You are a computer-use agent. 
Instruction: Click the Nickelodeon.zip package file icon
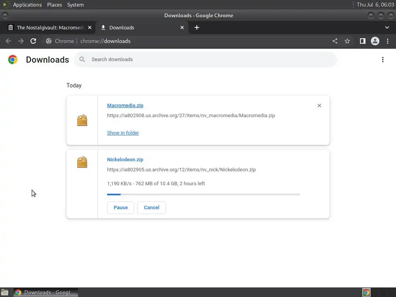tap(82, 162)
